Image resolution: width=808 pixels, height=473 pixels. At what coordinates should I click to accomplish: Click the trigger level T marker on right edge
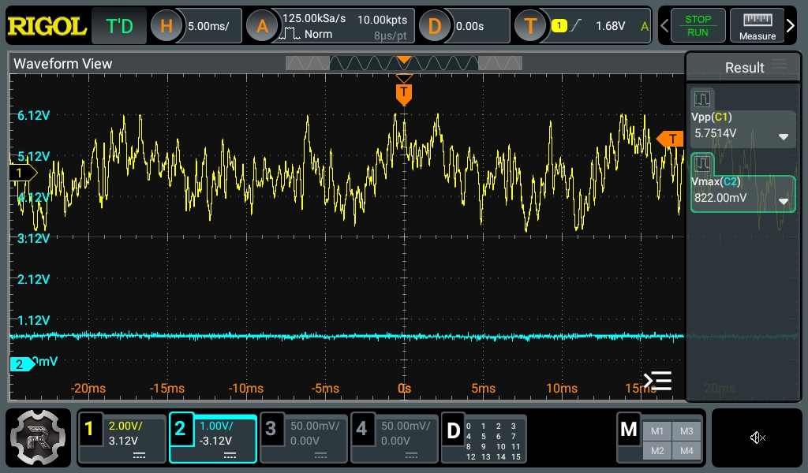tap(671, 139)
